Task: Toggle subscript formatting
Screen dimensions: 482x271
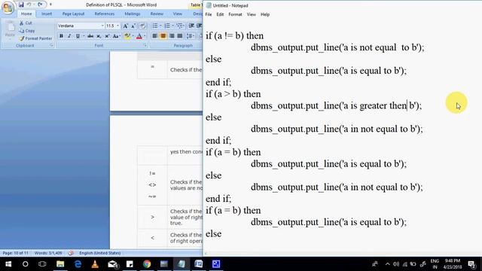Action: [x=99, y=36]
